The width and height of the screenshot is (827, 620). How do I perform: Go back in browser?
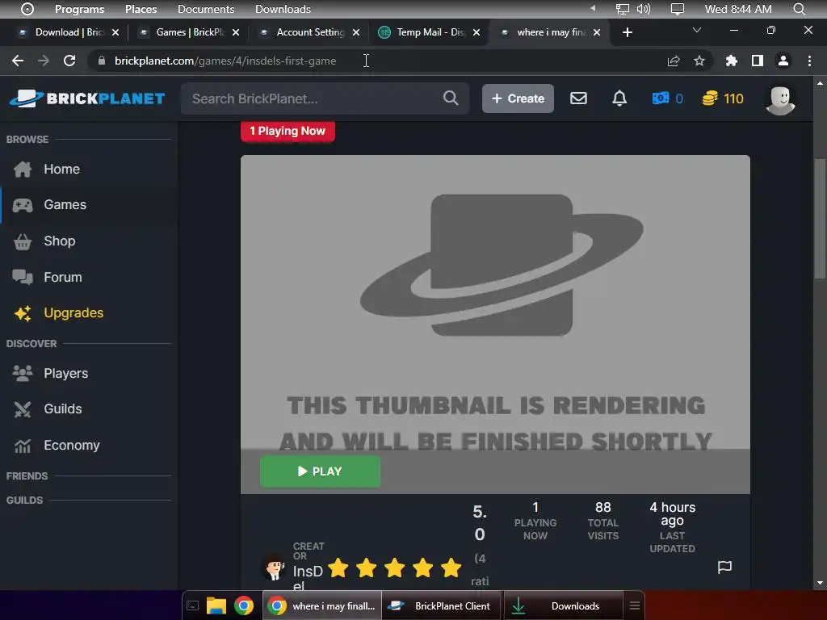[18, 61]
